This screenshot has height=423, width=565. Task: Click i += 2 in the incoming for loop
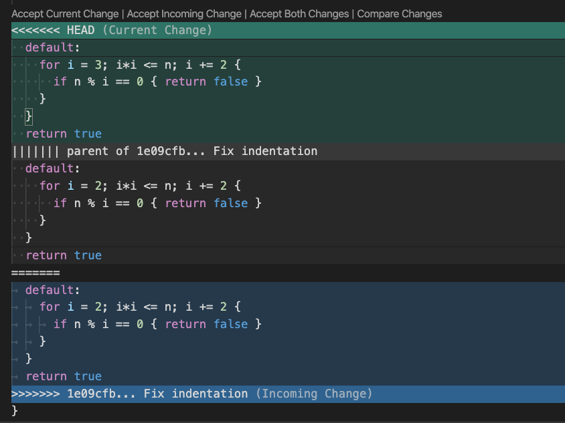point(204,306)
